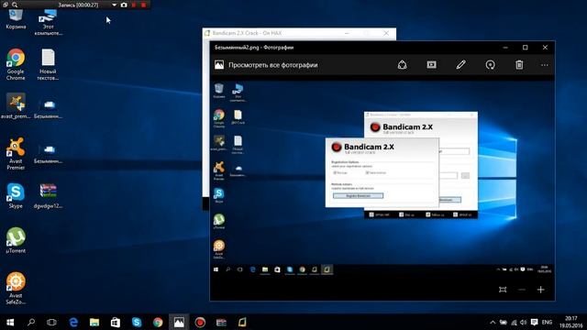Click the 'Запись [00:00:27]' timer label
This screenshot has width=587, height=330.
pos(78,5)
